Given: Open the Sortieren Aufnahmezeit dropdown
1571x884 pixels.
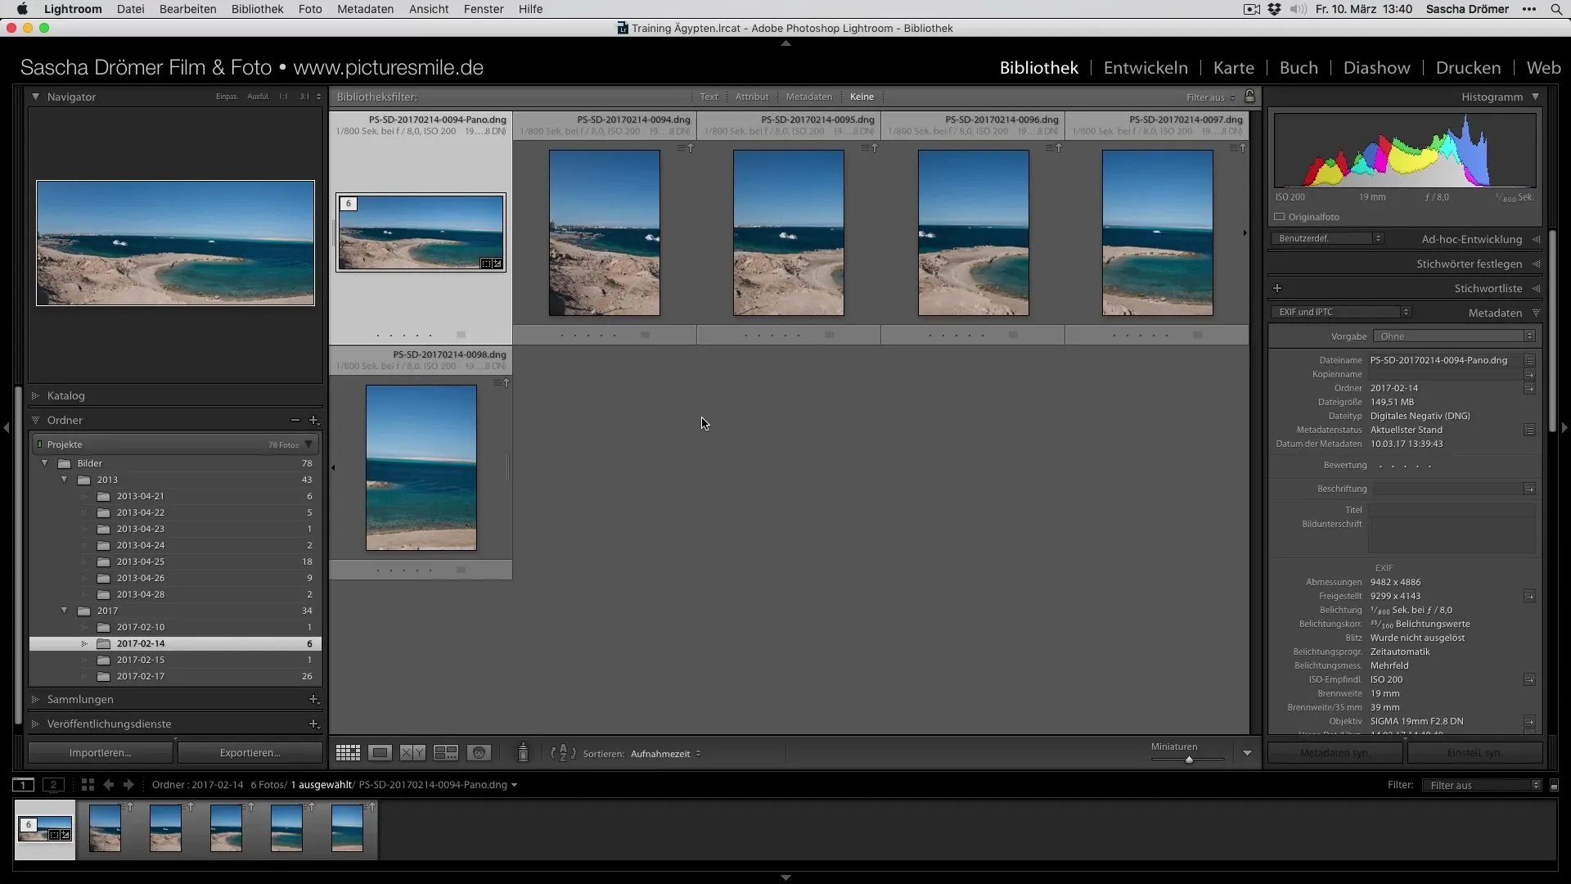Looking at the screenshot, I should 666,754.
